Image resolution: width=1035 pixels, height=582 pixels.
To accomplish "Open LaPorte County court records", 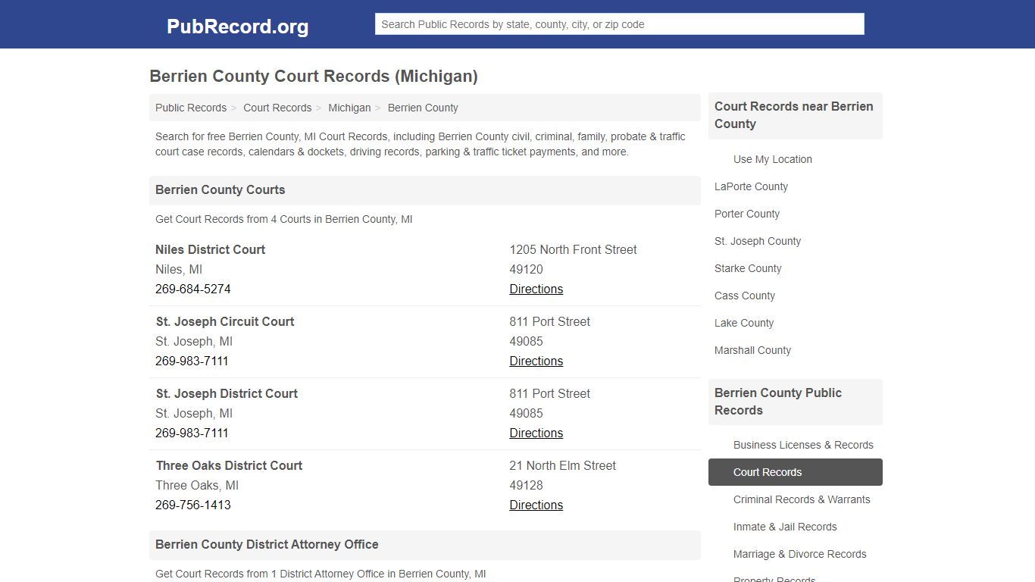I will pyautogui.click(x=751, y=186).
